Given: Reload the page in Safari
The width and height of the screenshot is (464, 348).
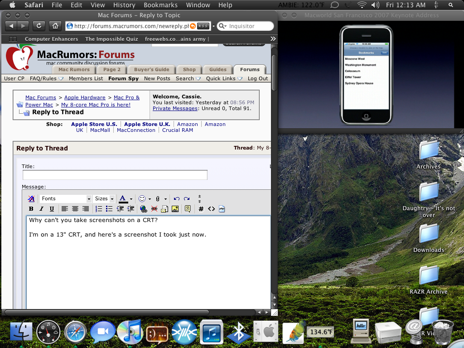Looking at the screenshot, I should [x=39, y=26].
